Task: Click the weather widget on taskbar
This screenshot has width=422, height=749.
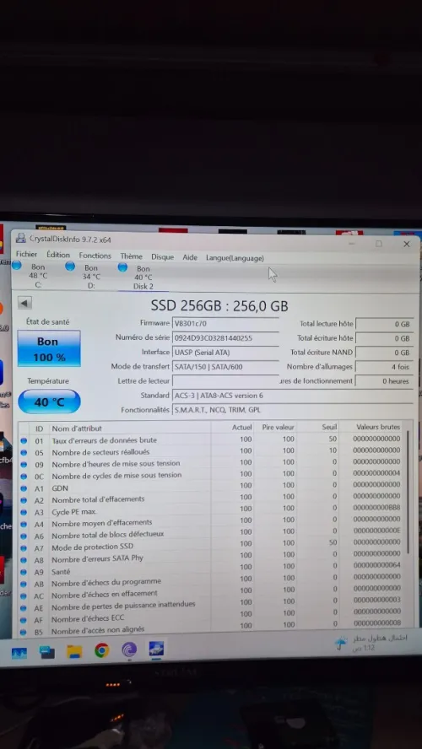Action: pos(372,643)
